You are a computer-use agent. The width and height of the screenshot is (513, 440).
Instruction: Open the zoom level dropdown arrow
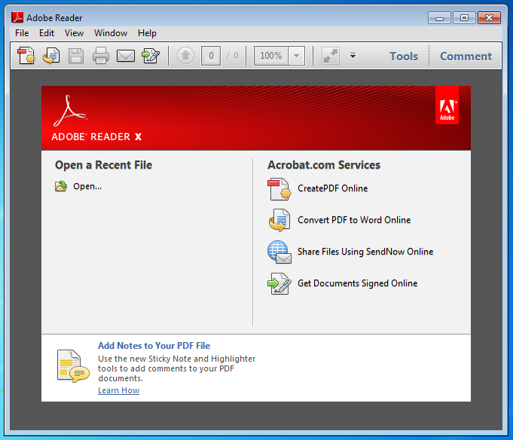pos(296,56)
